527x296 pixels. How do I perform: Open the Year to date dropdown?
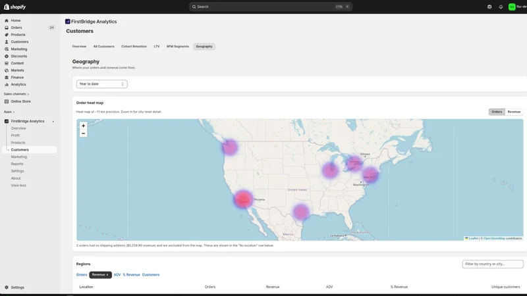(x=102, y=84)
